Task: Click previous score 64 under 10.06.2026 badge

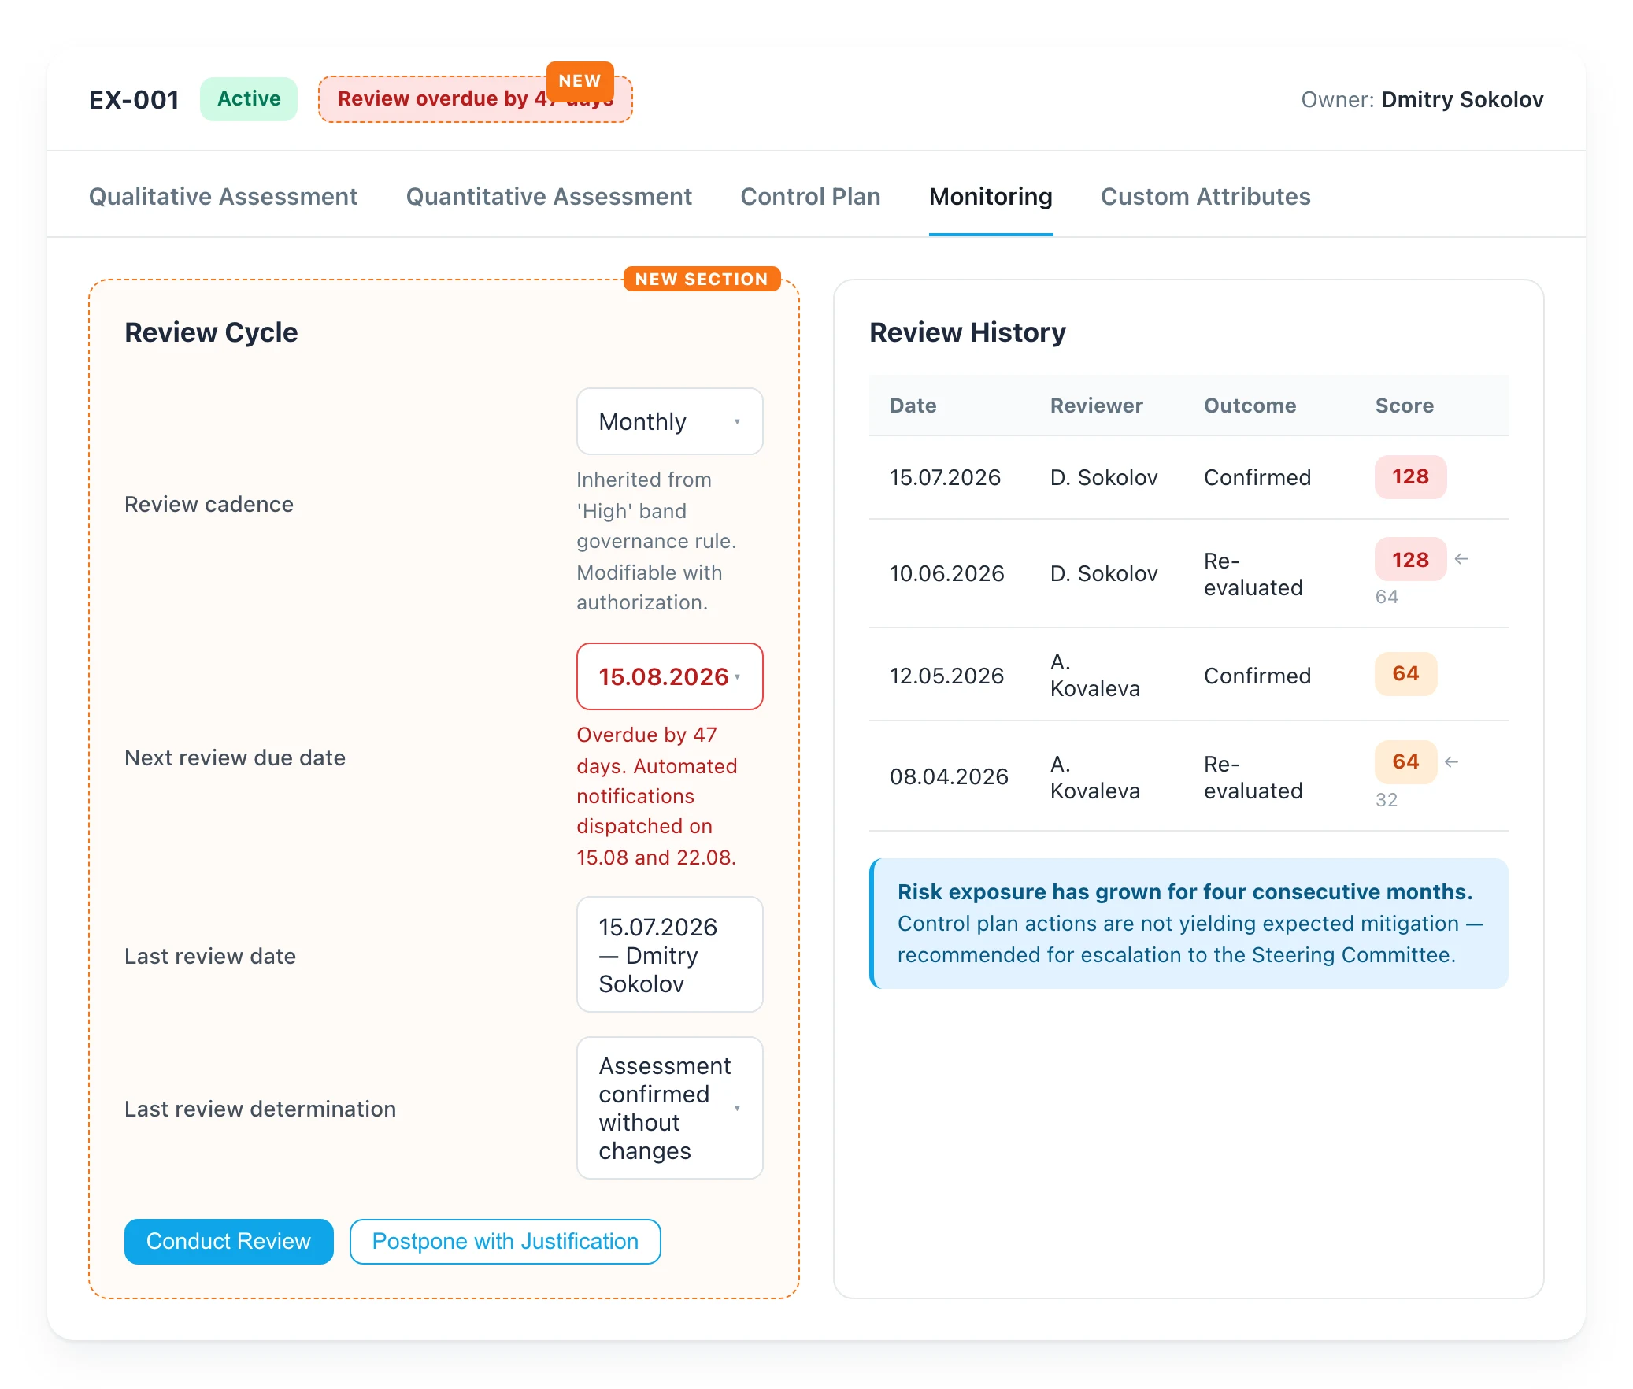Action: [1387, 597]
